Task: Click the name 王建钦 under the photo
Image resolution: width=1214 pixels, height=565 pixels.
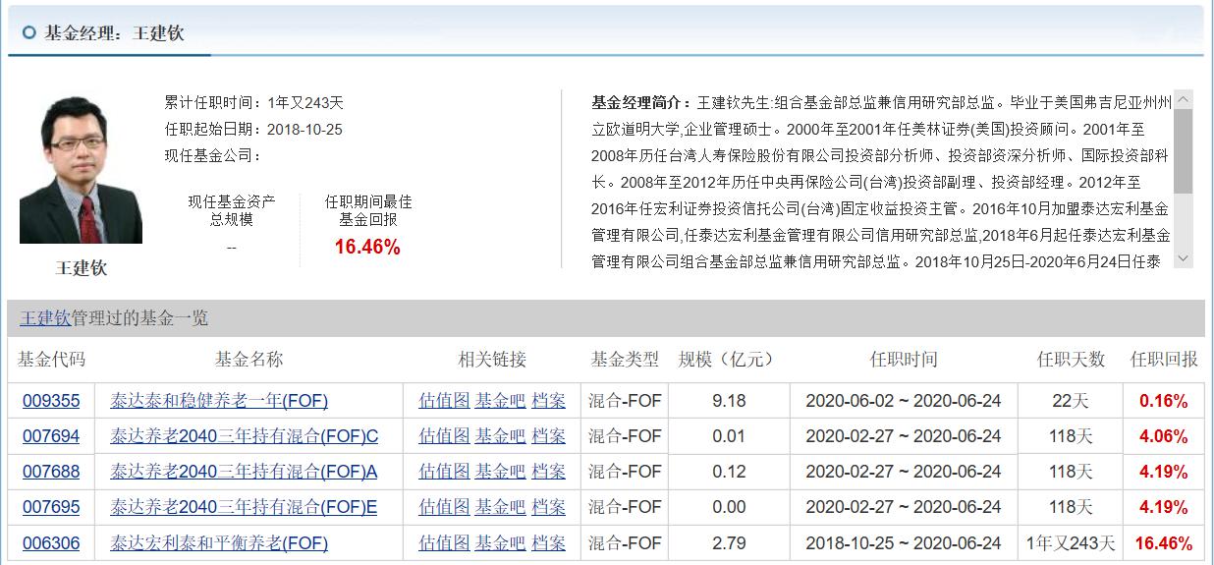Action: click(82, 268)
